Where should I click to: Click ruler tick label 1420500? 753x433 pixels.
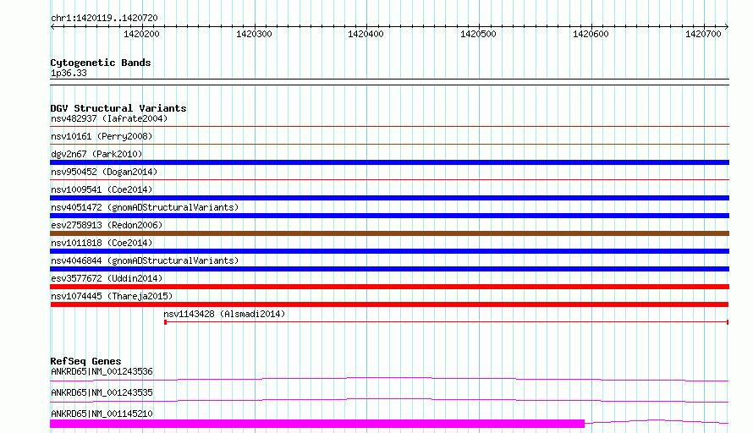click(x=478, y=34)
